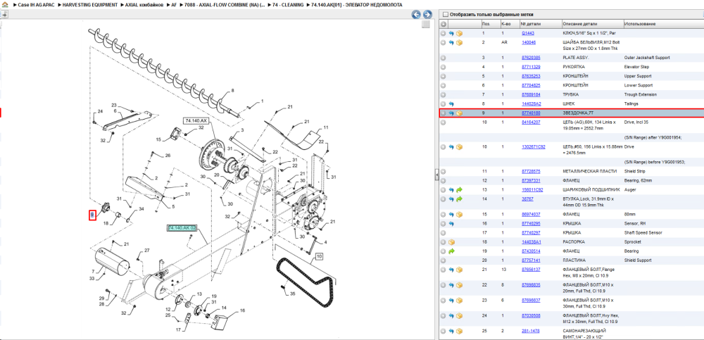Open part number link 87728575
This screenshot has width=704, height=340.
tap(531, 171)
